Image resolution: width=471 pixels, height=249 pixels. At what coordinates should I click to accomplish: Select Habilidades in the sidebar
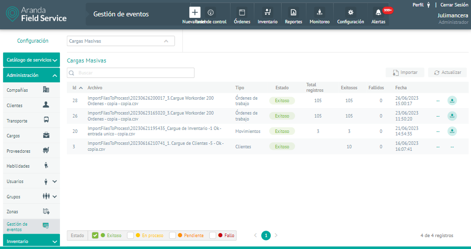[x=18, y=166]
